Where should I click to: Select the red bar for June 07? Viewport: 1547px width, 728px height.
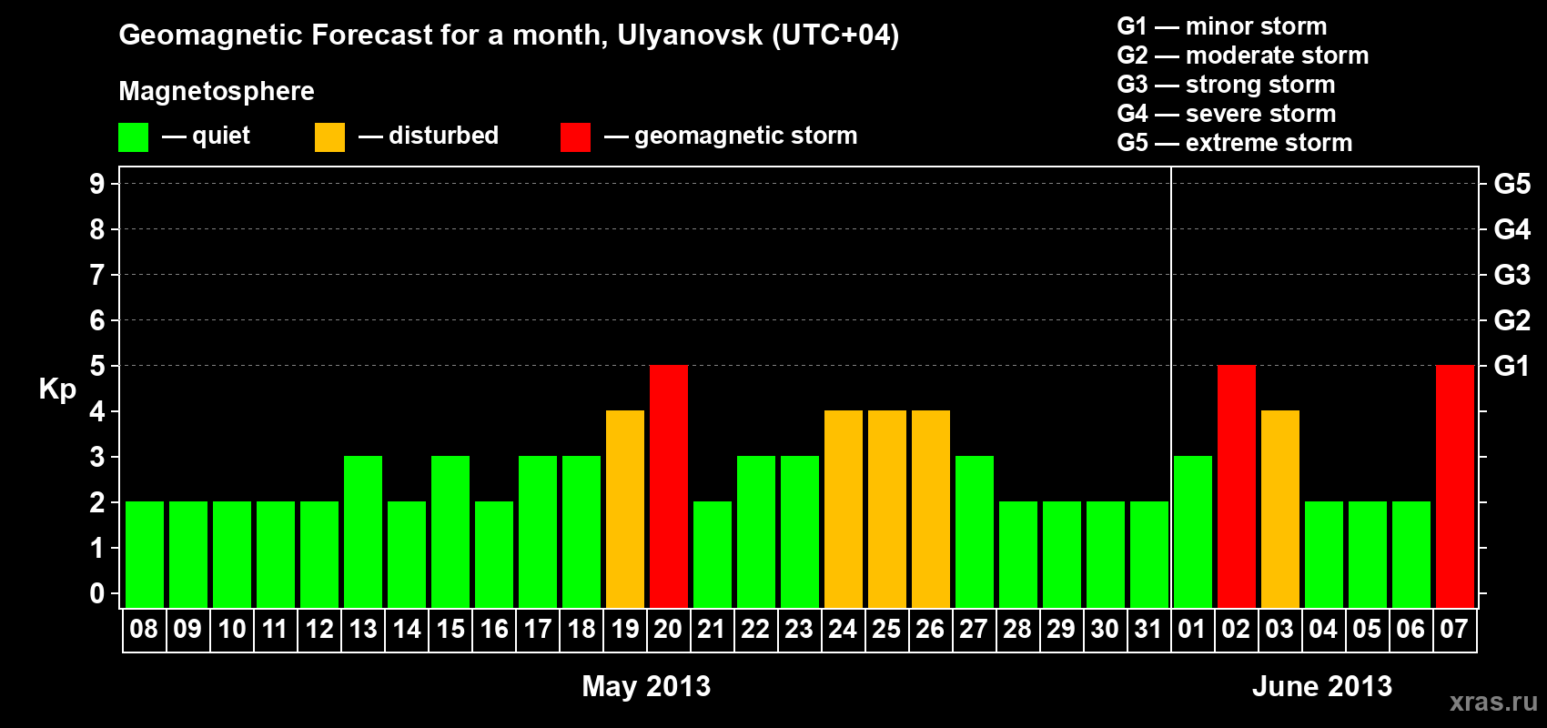[x=1455, y=486]
